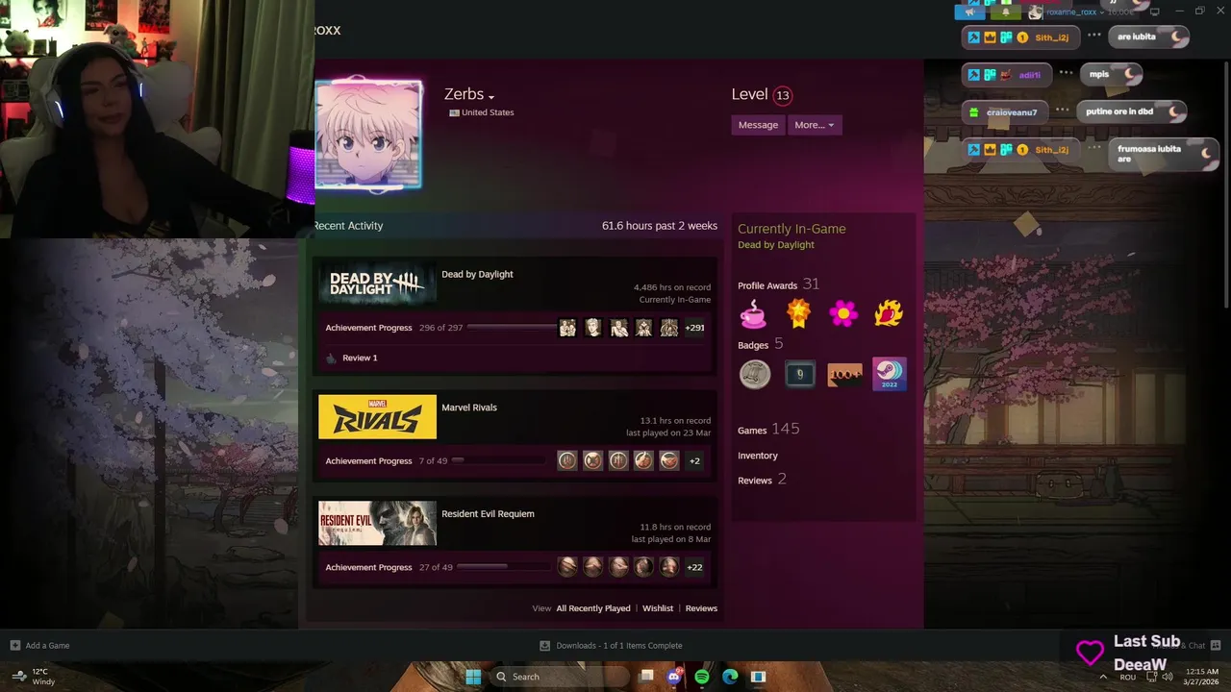1231x692 pixels.
Task: Click first Dead by Daylight achievement icon
Action: tap(567, 328)
